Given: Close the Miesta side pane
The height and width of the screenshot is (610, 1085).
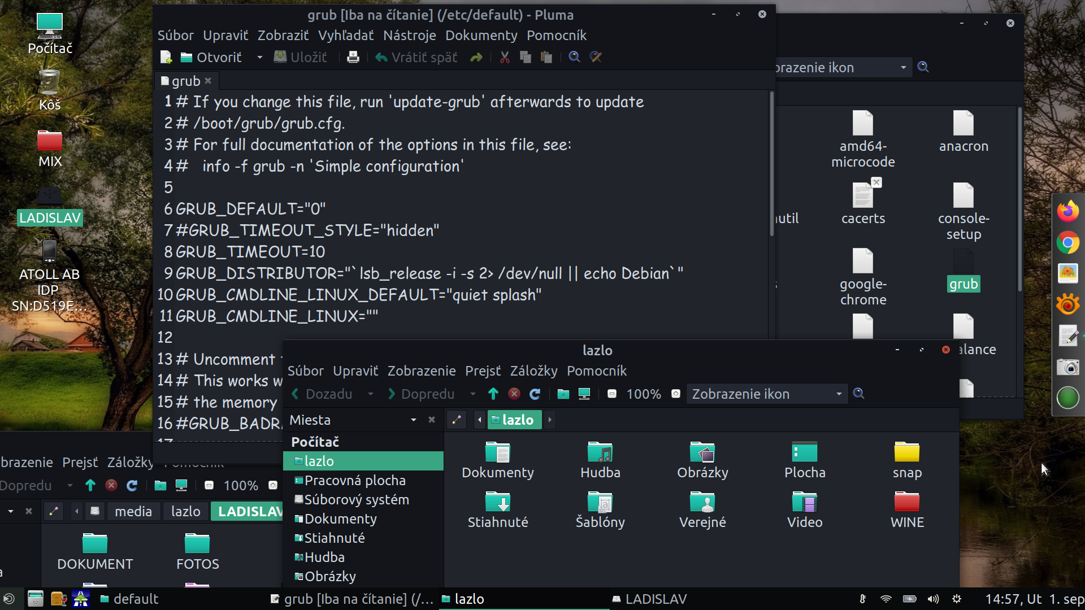Looking at the screenshot, I should 432,420.
